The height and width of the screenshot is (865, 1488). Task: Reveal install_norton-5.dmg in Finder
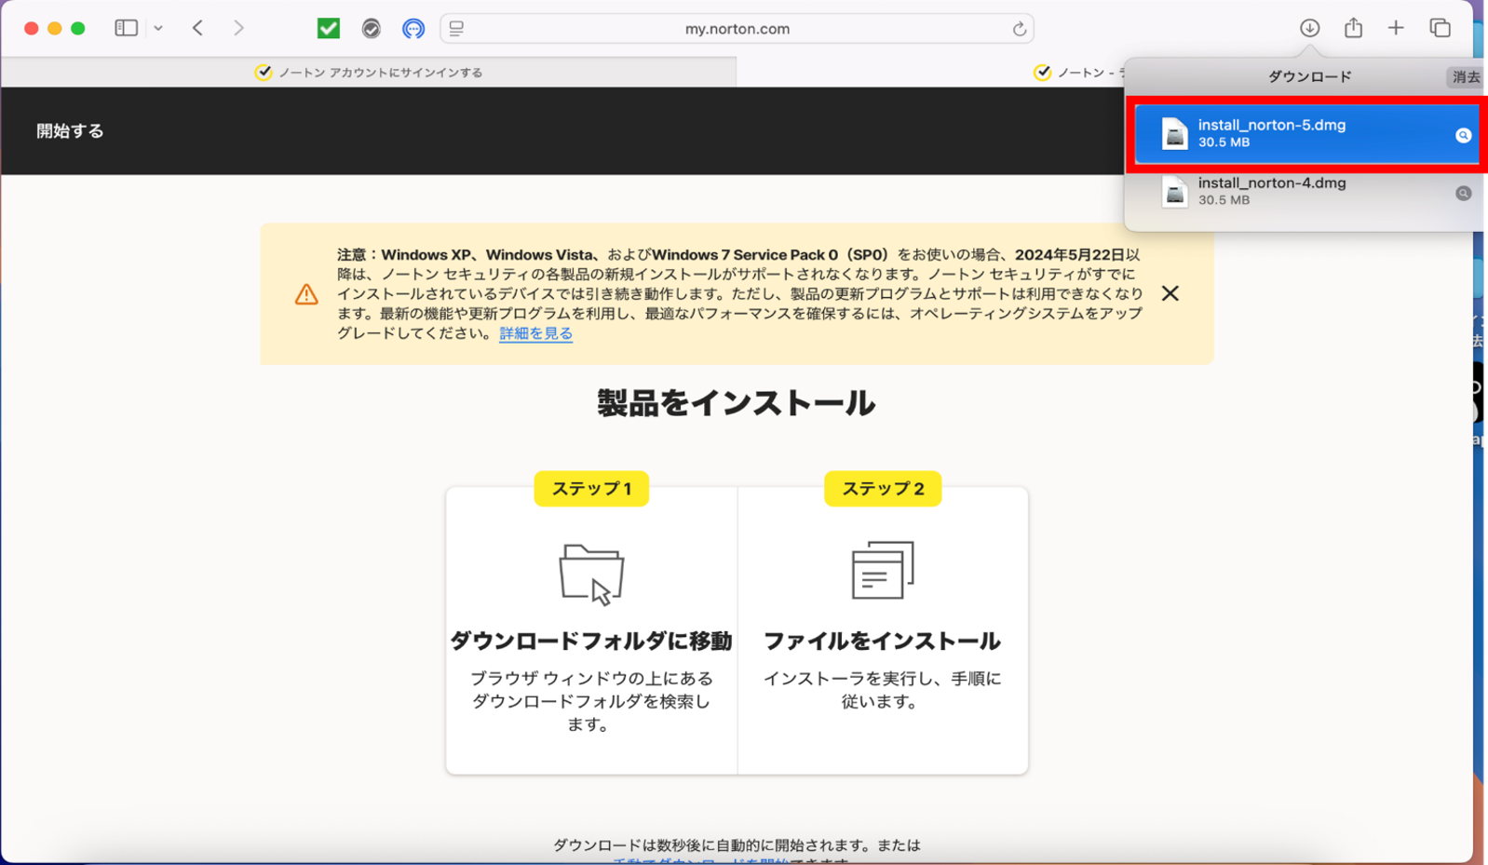click(1463, 136)
